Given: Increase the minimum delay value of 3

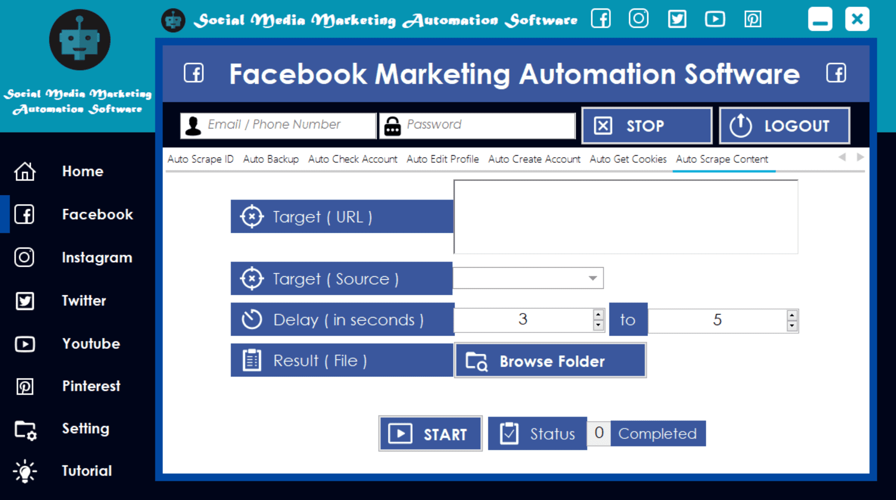Looking at the screenshot, I should 598,315.
